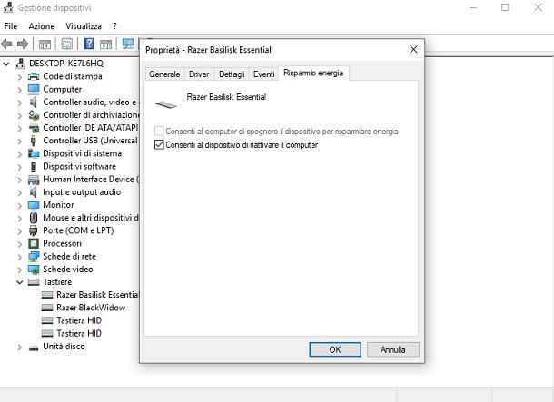Viewport: 554px width, 402px height.
Task: Open the ? help menu
Action: pyautogui.click(x=114, y=26)
